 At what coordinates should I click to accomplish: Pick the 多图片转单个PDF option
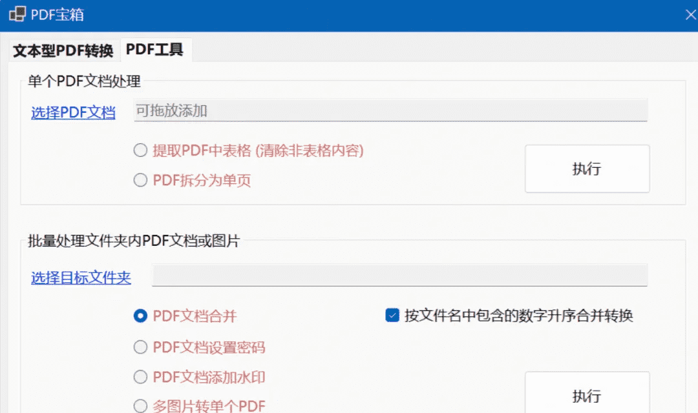coord(200,405)
